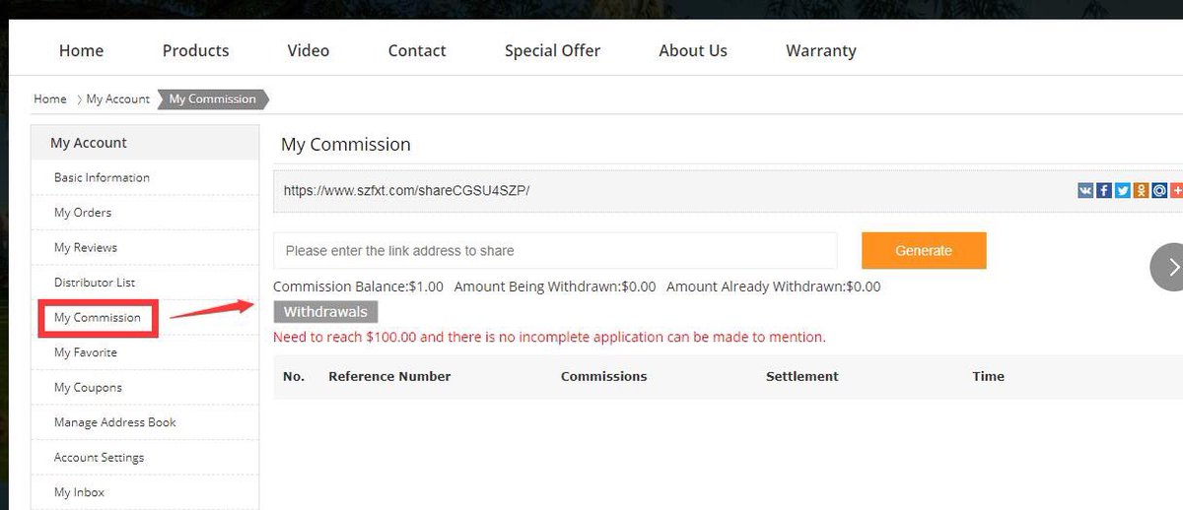Click the My Commission page heading

coord(346,145)
